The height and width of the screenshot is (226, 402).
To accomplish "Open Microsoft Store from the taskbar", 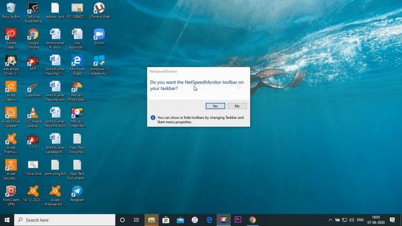I will click(x=166, y=220).
